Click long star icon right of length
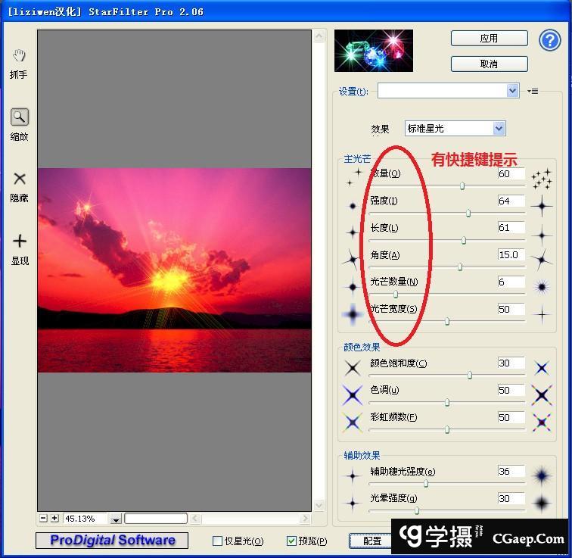The width and height of the screenshot is (572, 558). pos(542,235)
